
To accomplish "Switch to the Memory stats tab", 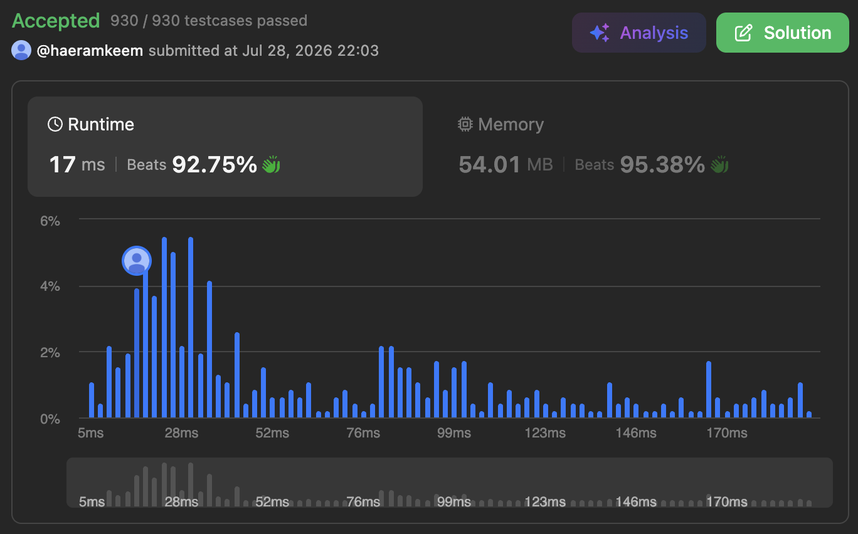I will coord(633,147).
